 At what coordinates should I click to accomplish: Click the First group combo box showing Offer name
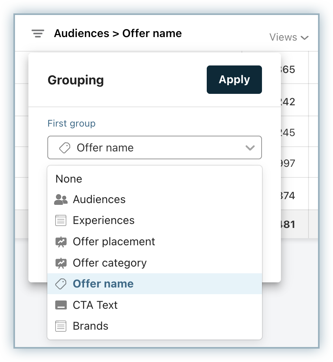(x=154, y=148)
